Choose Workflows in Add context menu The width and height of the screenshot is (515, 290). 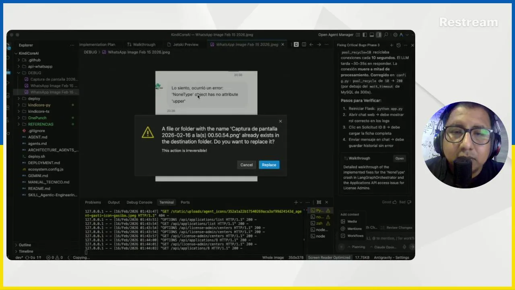pos(352,236)
